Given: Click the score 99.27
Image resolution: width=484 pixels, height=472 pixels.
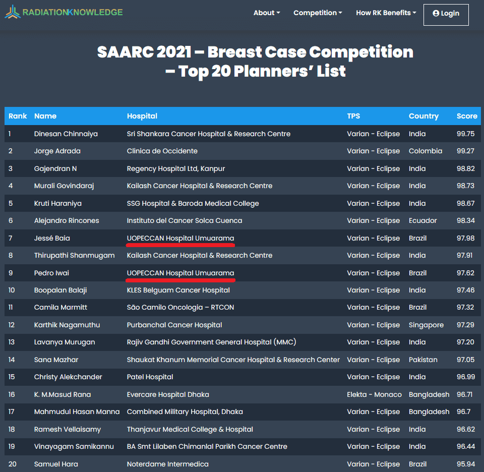Looking at the screenshot, I should pos(465,151).
